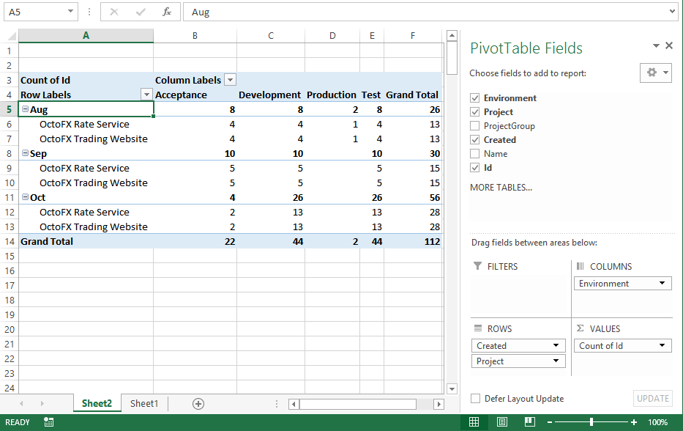Open Row Labels filter dropdown
Screen dimensions: 683x431
(x=147, y=95)
